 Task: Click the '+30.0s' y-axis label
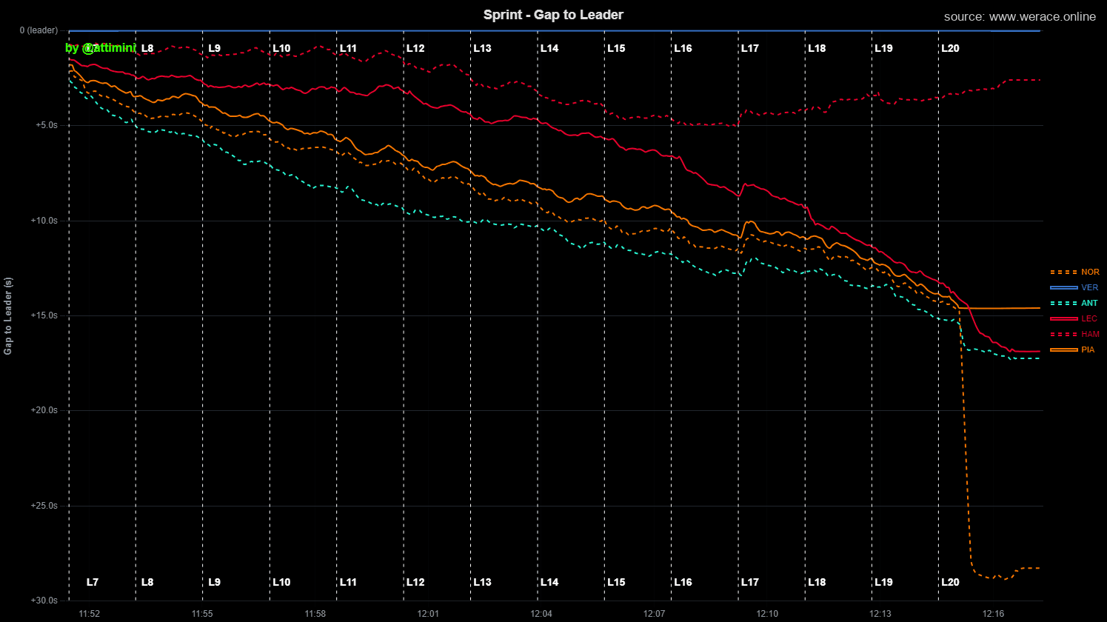(44, 601)
